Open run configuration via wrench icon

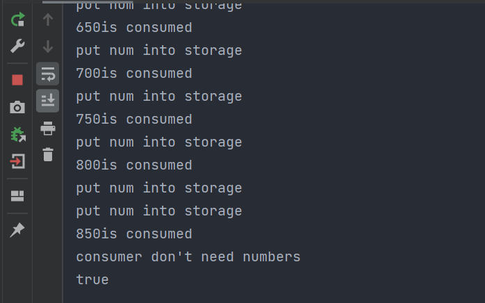point(17,47)
